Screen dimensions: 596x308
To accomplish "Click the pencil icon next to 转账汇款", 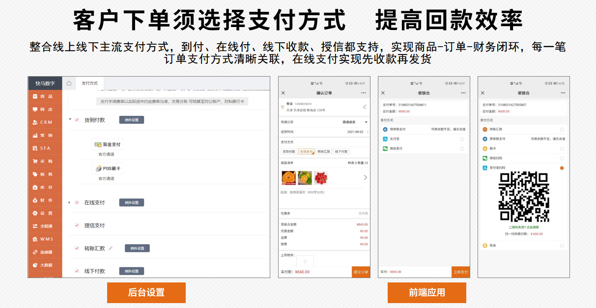I will pos(111,249).
